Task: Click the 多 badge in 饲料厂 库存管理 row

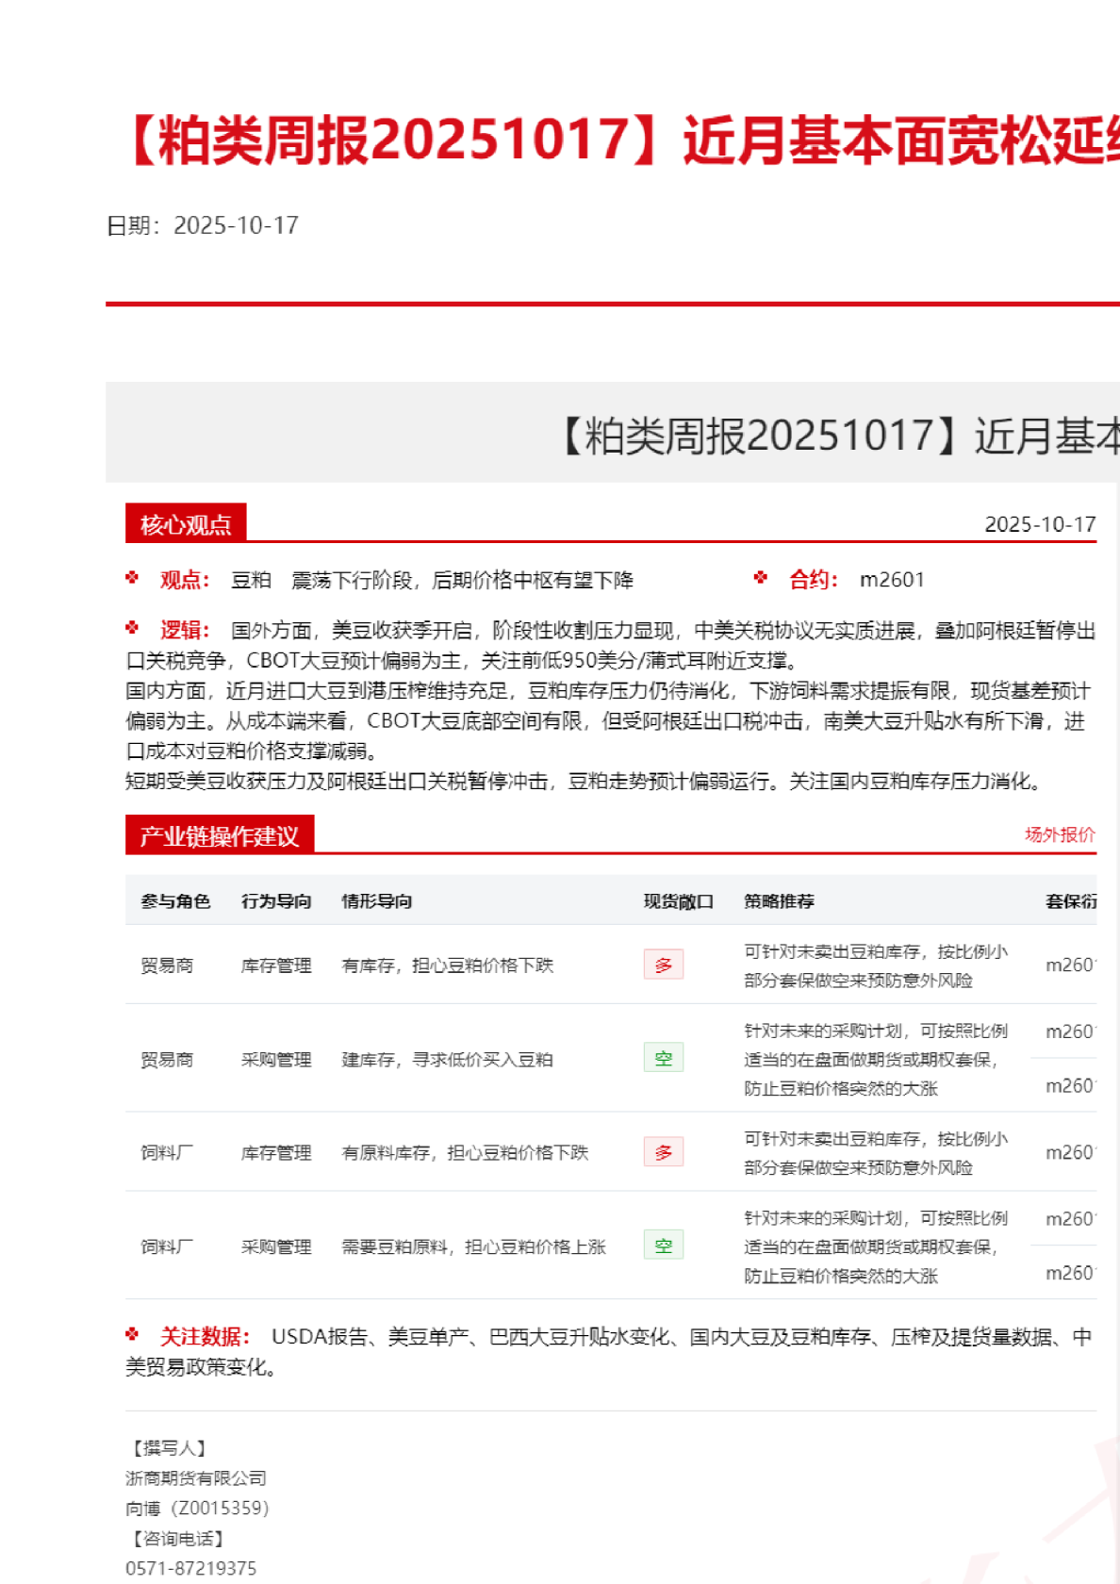Action: 663,1152
